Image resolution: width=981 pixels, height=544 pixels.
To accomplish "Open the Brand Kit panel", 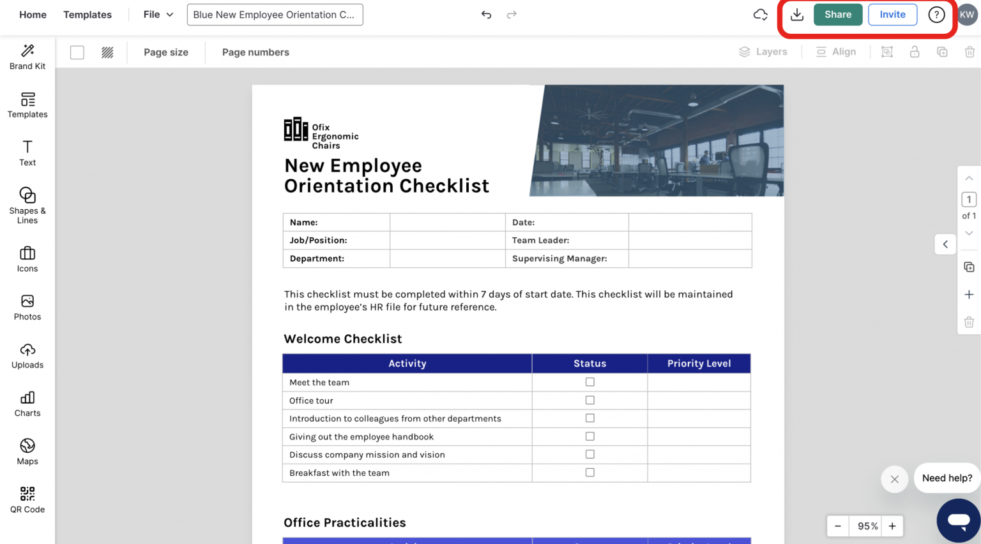I will tap(27, 57).
